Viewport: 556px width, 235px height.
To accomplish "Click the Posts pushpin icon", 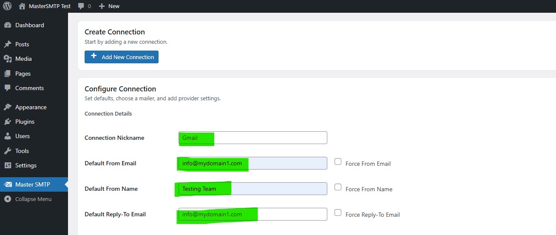I will (7, 44).
